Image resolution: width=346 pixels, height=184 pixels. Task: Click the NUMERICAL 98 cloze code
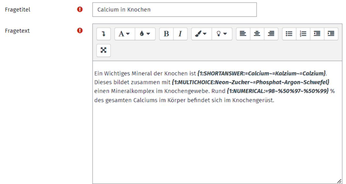coord(278,91)
